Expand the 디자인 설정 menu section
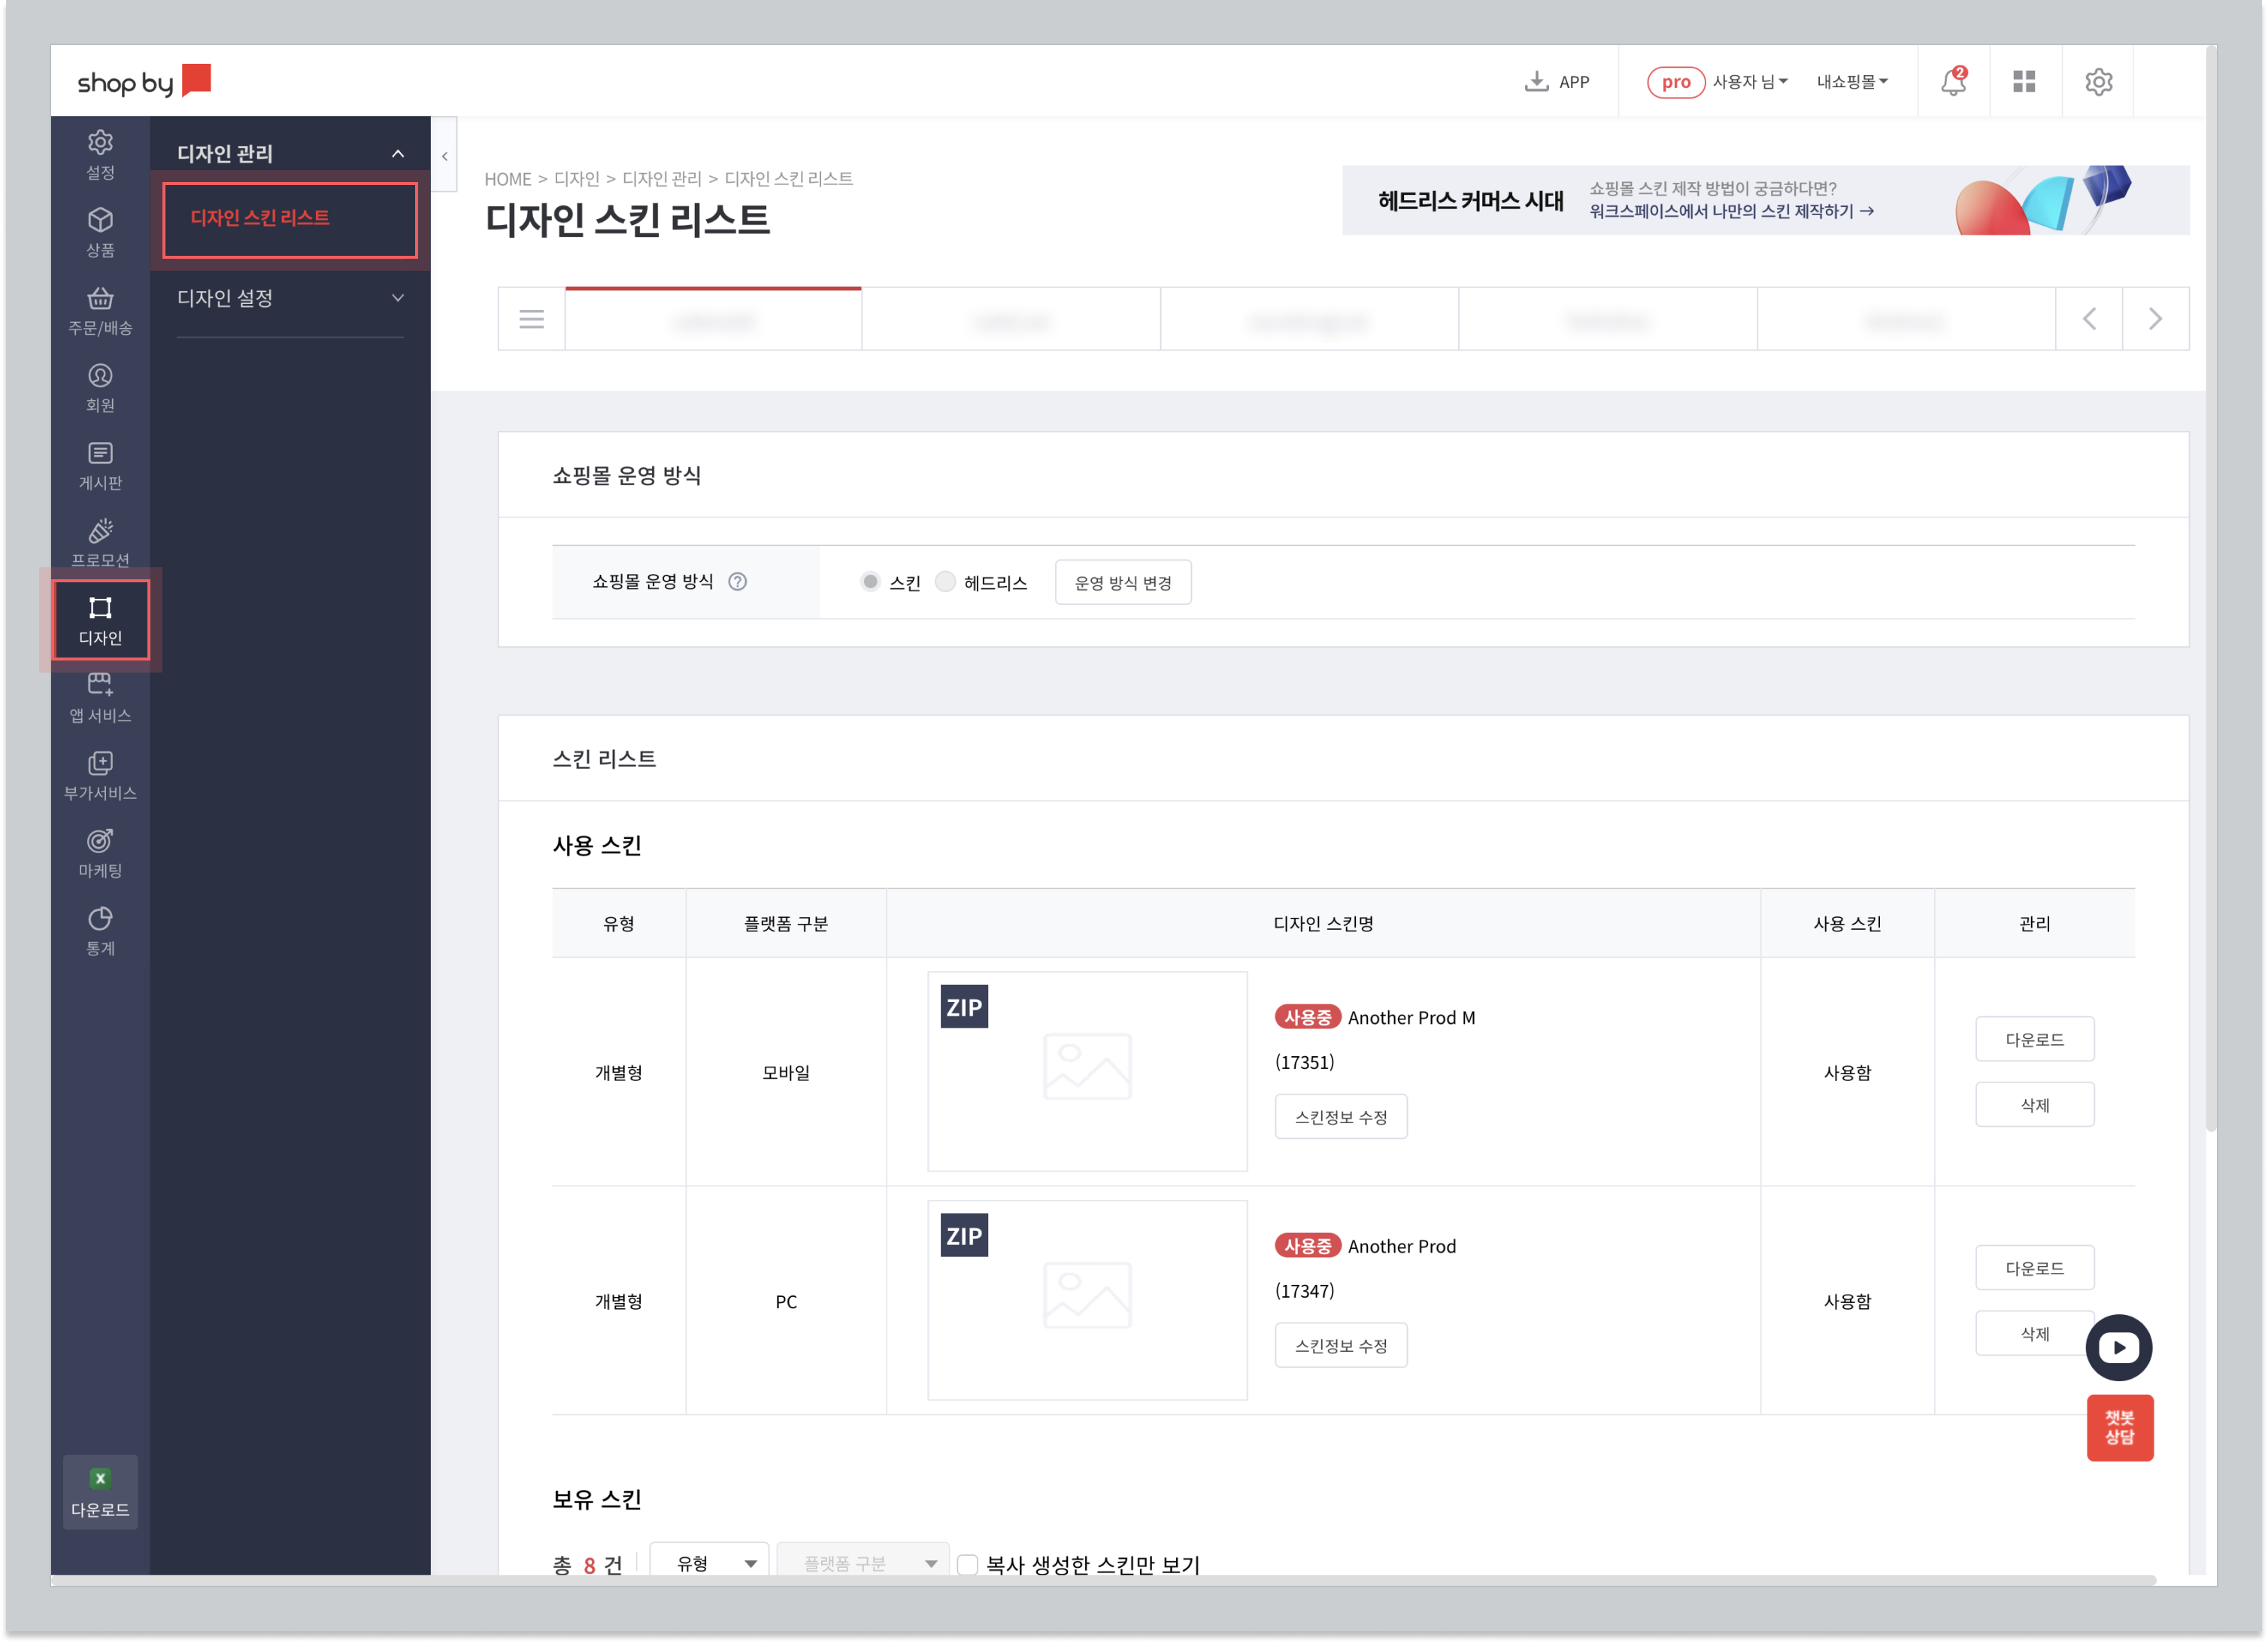 coord(398,297)
